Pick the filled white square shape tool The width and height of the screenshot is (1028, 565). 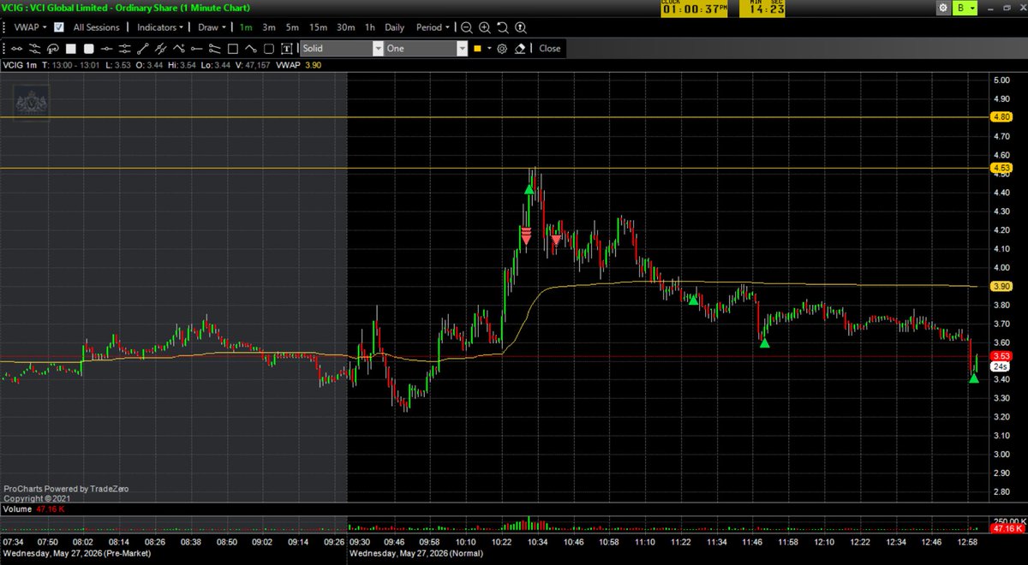[x=71, y=49]
